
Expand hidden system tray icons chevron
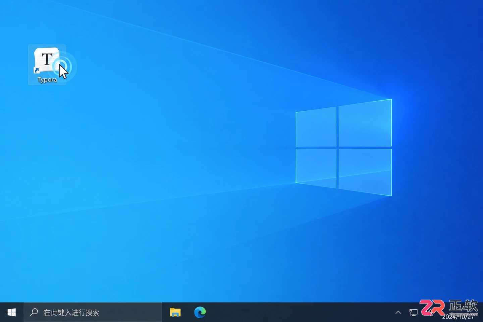398,312
